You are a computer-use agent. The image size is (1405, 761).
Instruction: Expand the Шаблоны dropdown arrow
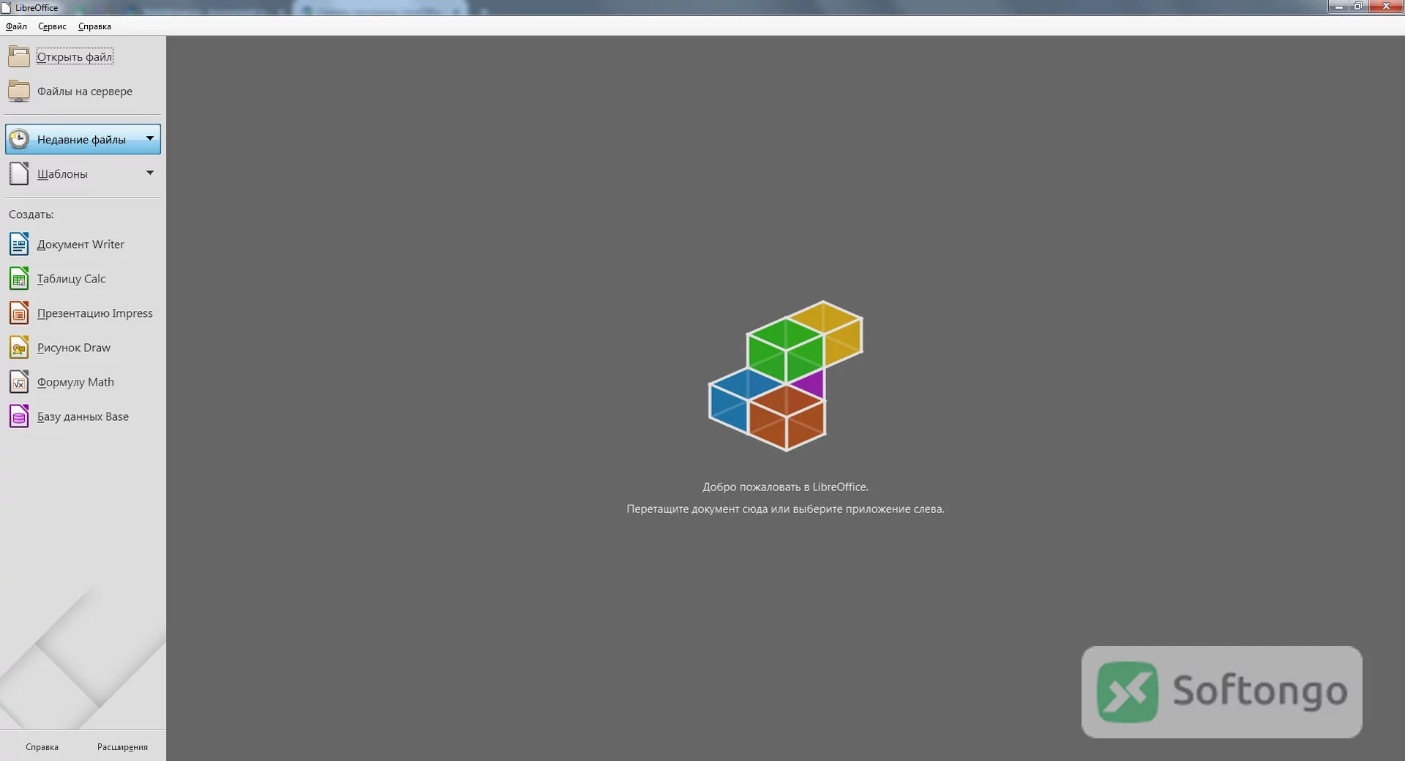click(150, 173)
